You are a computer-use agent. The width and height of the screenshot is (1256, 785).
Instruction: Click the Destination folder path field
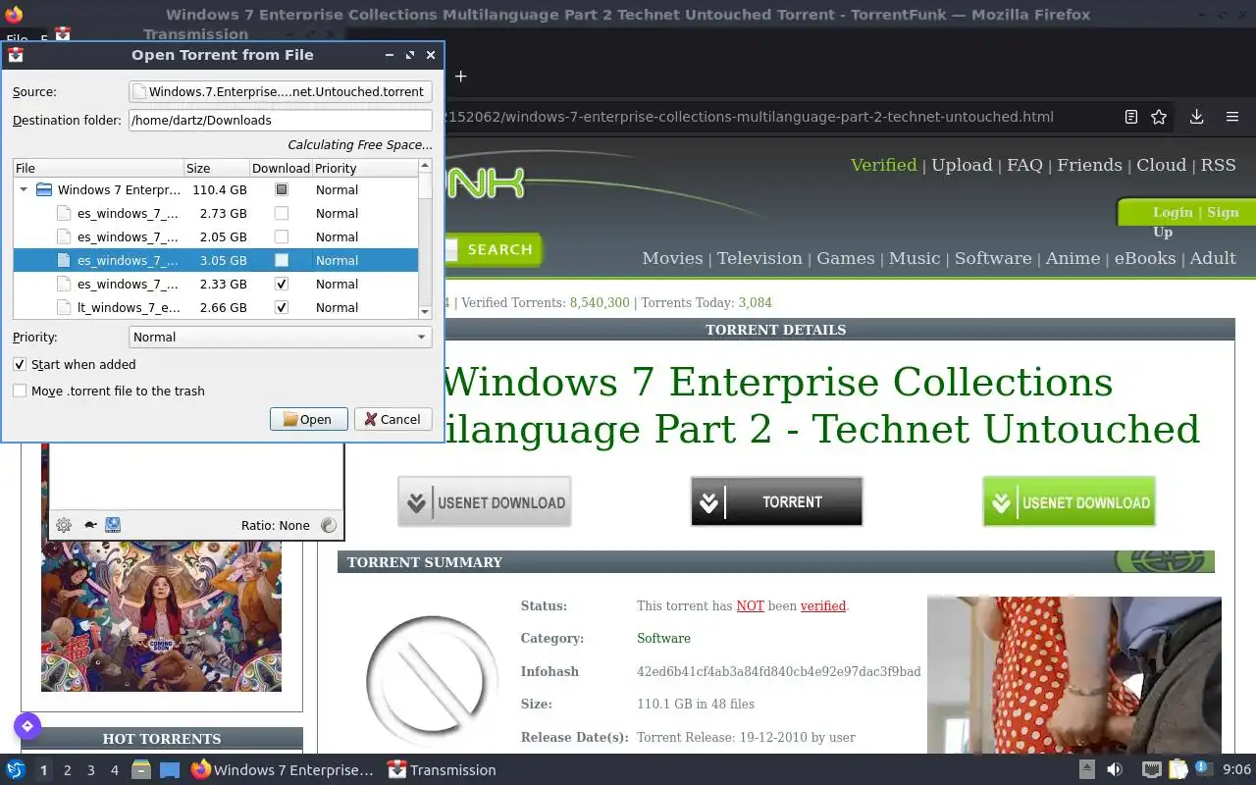pos(281,120)
